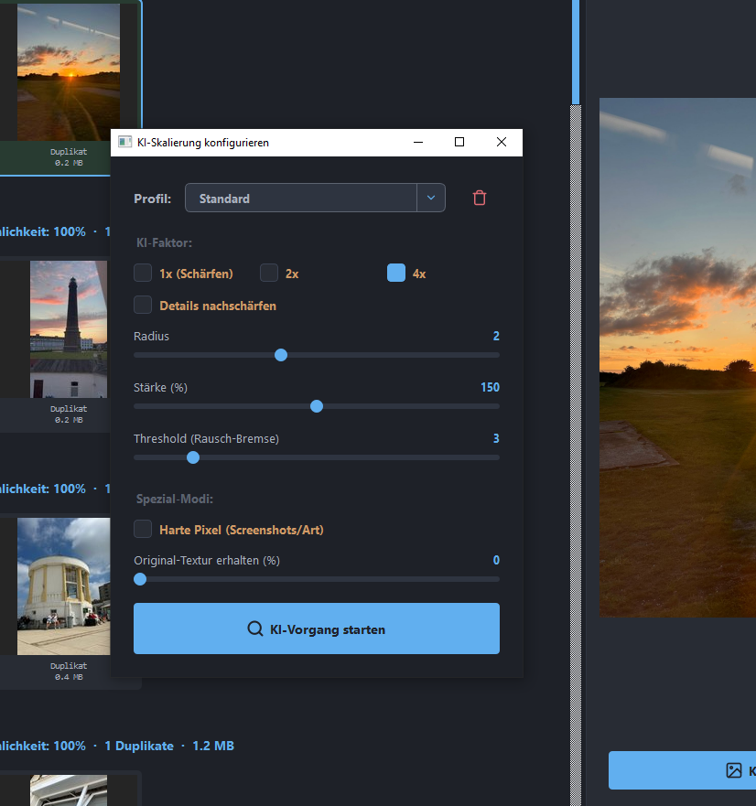This screenshot has height=806, width=756.
Task: Maximize the KI-Skalierung konfigurieren window
Action: (459, 142)
